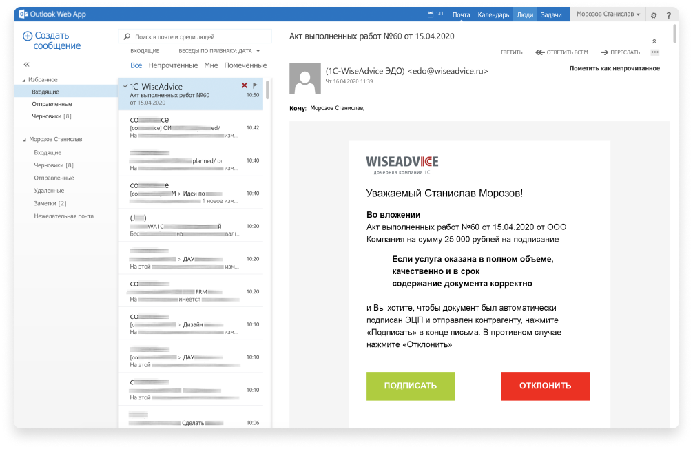Select the Все filter tab
The height and width of the screenshot is (449, 693).
pyautogui.click(x=136, y=65)
